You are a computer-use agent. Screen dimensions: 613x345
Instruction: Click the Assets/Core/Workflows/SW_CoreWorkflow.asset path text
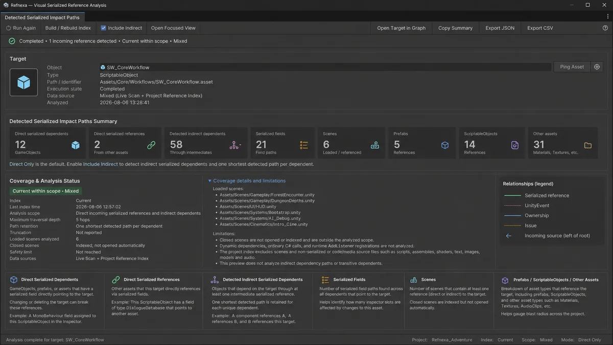[156, 82]
